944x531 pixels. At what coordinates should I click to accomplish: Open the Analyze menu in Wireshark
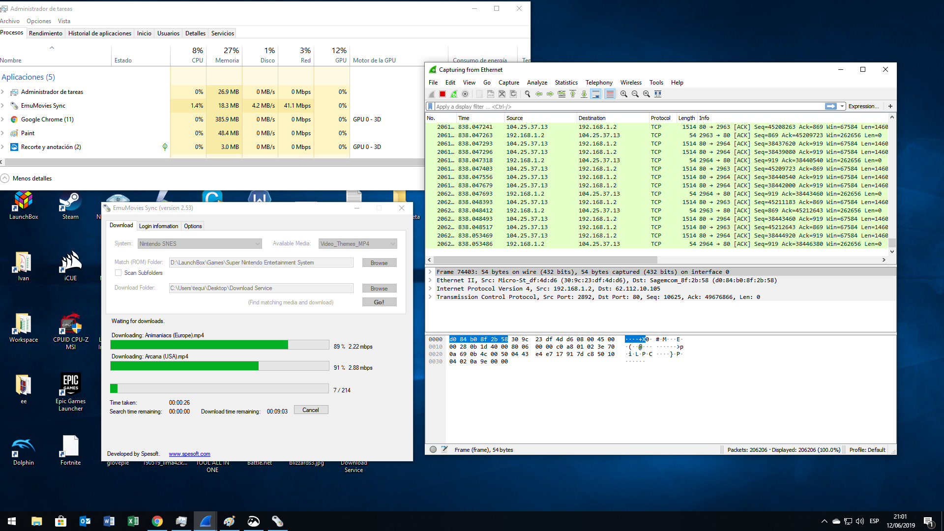537,83
